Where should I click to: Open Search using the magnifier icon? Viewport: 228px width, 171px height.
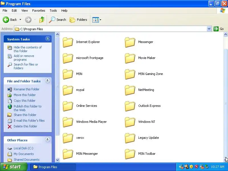pos(52,20)
